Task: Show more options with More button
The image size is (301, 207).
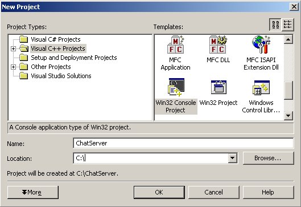Action: point(33,192)
